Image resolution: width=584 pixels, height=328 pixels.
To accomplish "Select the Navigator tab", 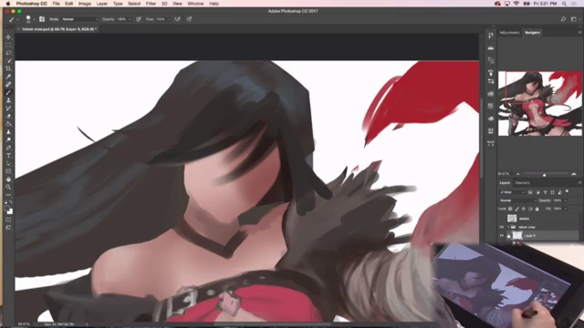I will pyautogui.click(x=532, y=33).
